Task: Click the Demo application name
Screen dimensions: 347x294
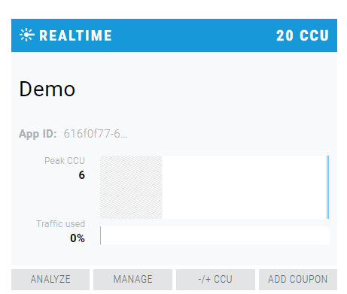Action: (x=47, y=89)
